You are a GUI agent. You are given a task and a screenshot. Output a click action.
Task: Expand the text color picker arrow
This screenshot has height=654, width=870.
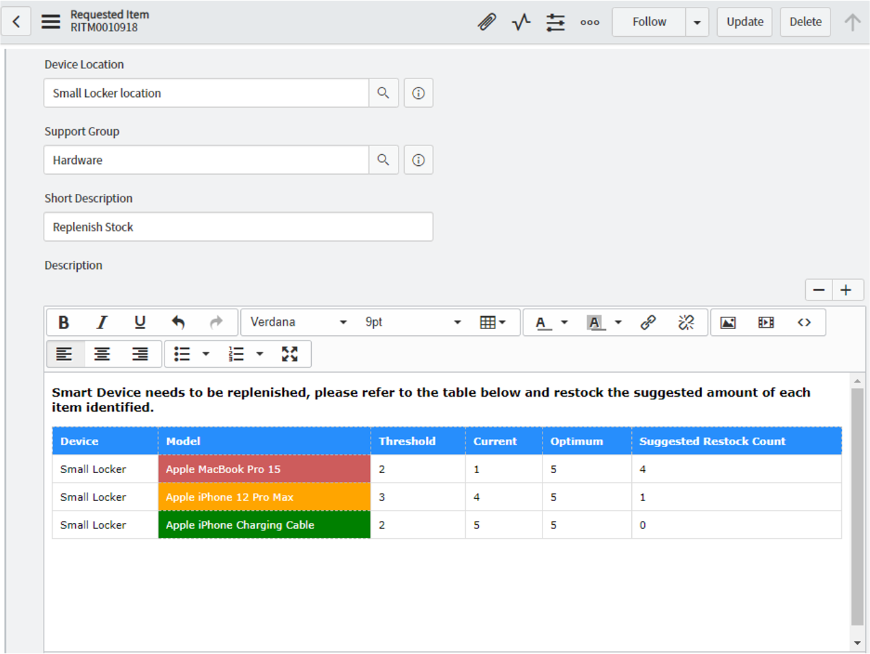coord(564,322)
